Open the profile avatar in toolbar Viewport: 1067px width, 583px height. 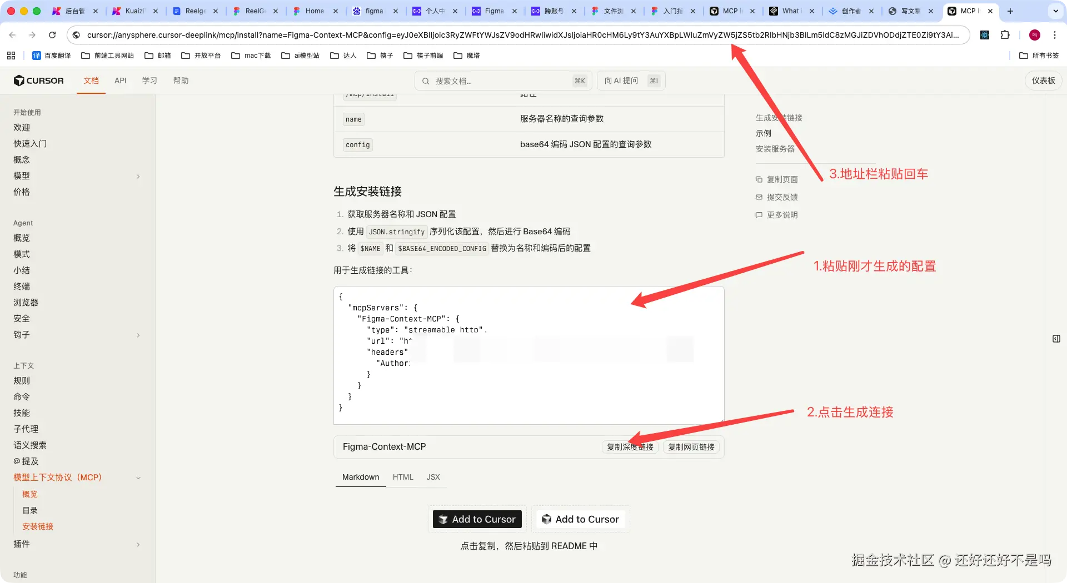point(1035,35)
